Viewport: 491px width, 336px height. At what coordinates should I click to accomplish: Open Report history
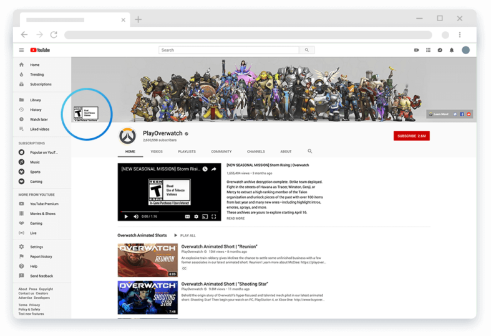coord(42,256)
